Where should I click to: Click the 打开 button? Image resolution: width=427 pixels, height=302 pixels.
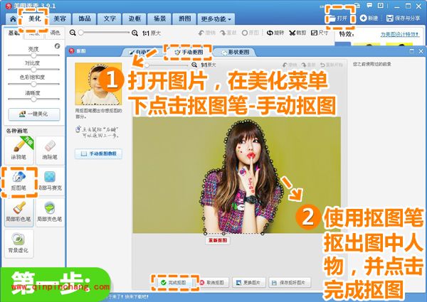point(338,18)
